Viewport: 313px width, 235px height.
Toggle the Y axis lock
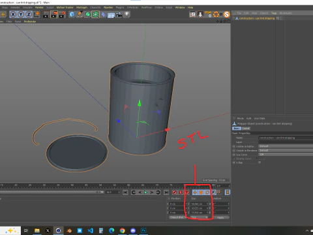(21, 14)
